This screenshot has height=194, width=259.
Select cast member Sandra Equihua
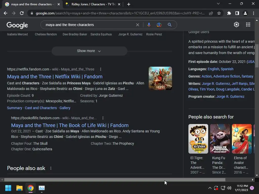coord(101,34)
